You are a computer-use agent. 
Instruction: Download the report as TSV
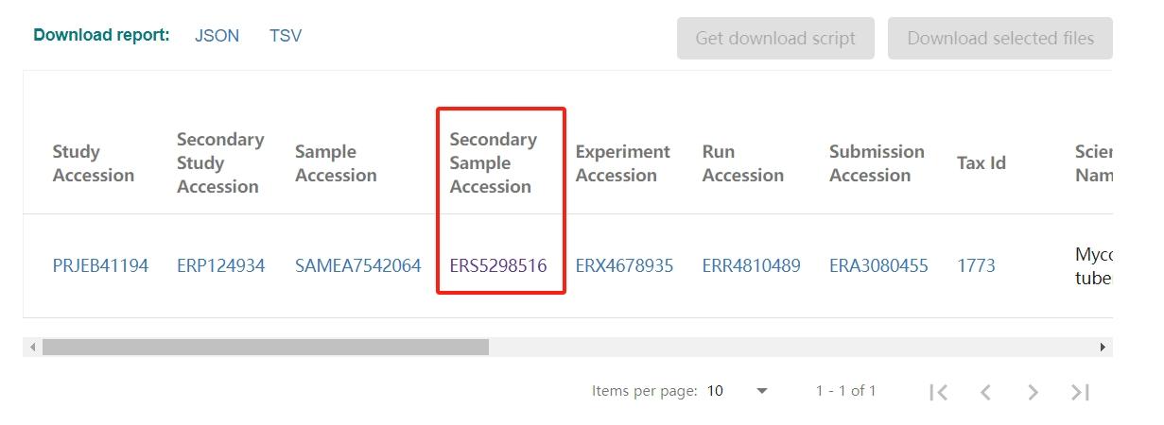286,36
